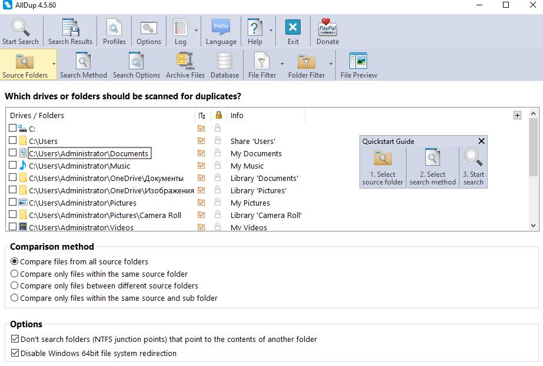Click the folder list vertical scrollbar thumb

[x=534, y=147]
